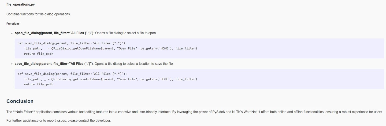
Task: Click open_file_dialog bold function signature bullet
Action: (54, 33)
